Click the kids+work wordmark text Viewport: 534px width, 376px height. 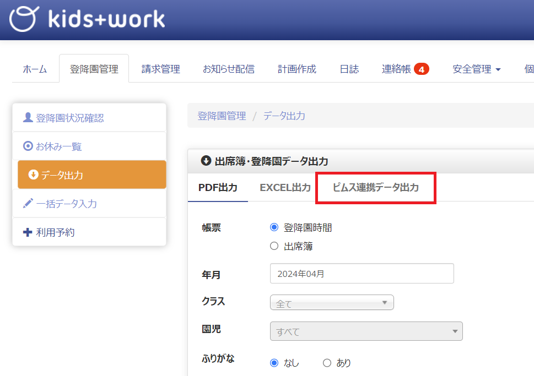pos(106,19)
